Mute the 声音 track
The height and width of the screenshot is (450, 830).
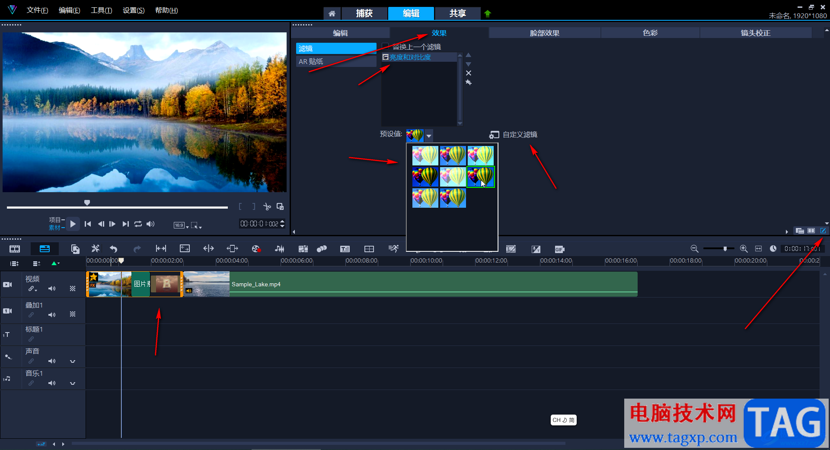(52, 361)
